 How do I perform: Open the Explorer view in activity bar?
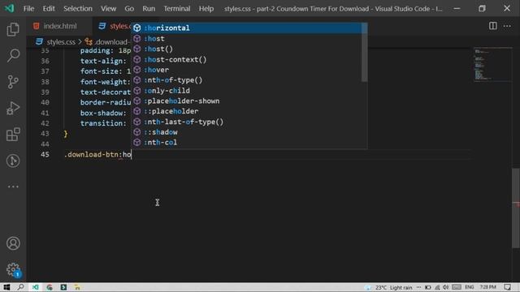pos(13,29)
